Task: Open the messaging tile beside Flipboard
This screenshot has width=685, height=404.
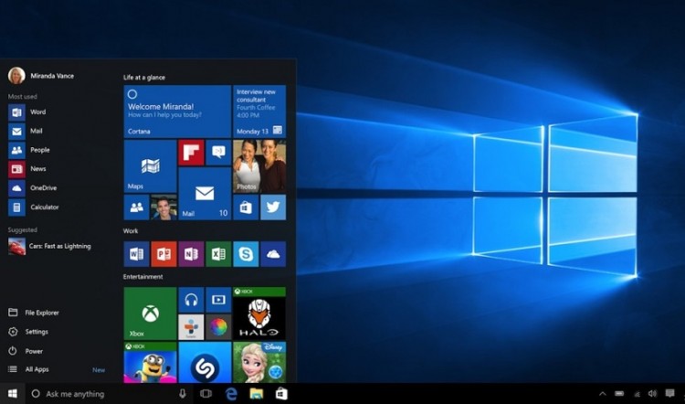Action: coord(218,153)
